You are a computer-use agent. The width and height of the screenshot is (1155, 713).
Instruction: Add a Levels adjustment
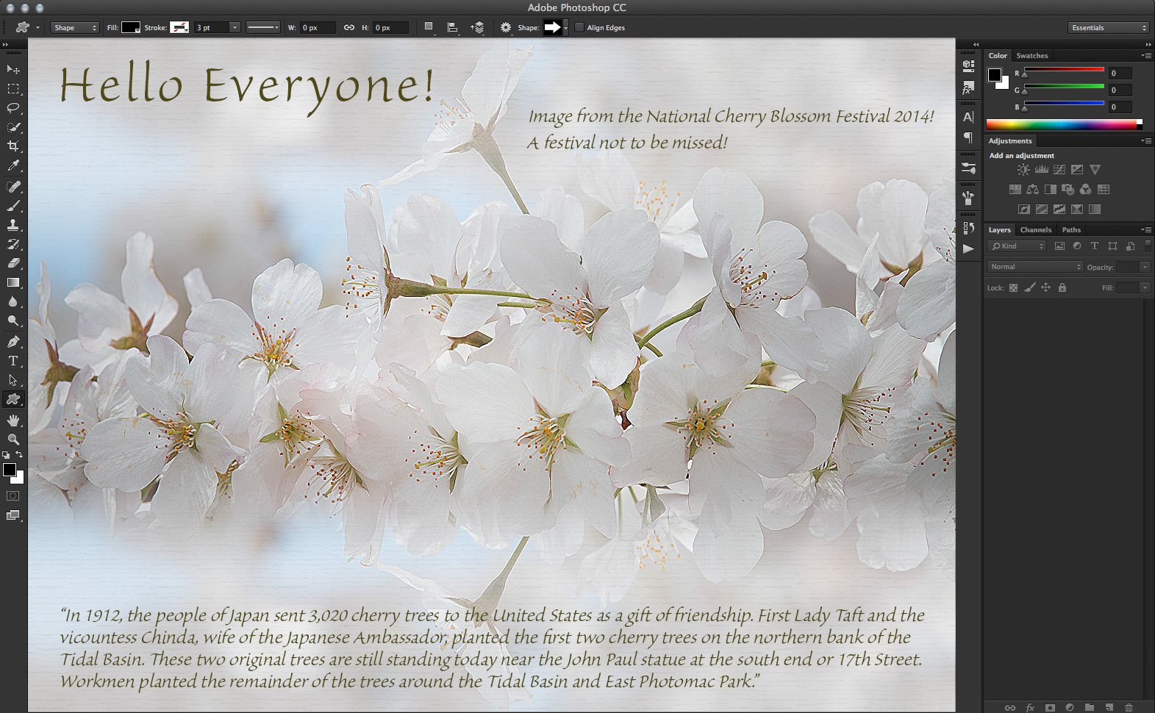[x=1042, y=170]
